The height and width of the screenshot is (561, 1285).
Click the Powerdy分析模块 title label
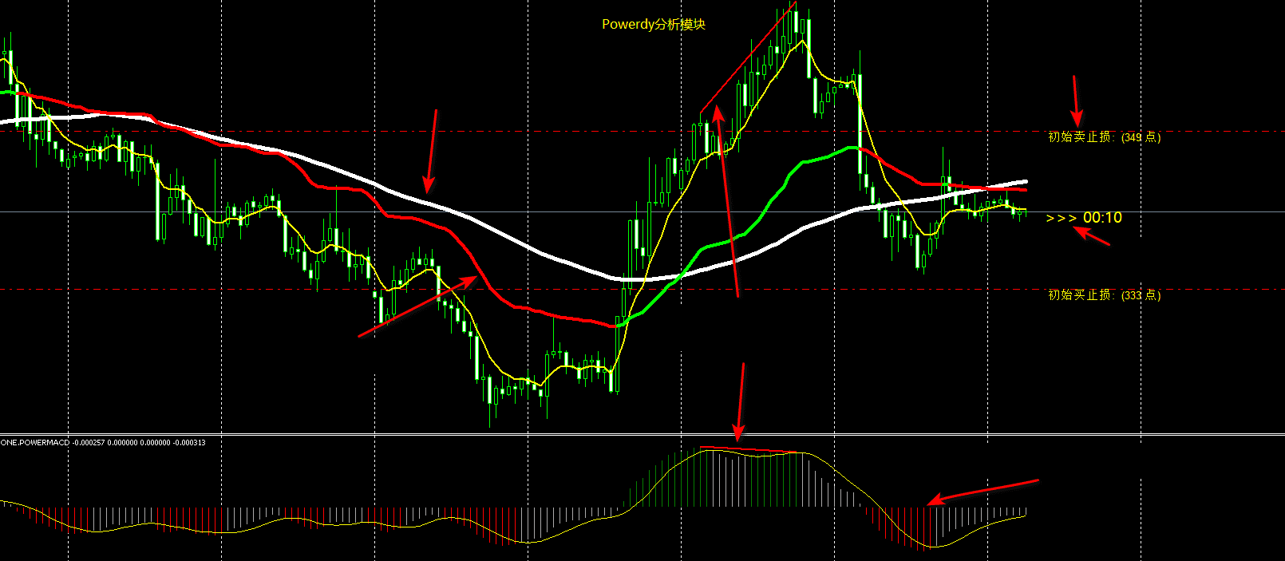653,24
